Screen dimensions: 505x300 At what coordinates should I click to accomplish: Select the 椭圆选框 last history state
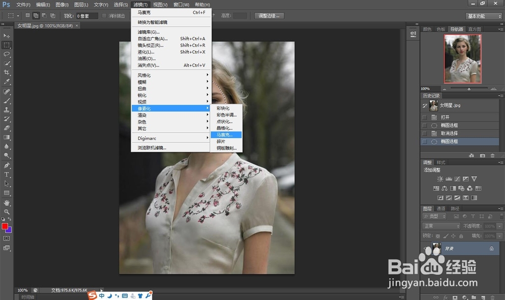click(x=460, y=142)
